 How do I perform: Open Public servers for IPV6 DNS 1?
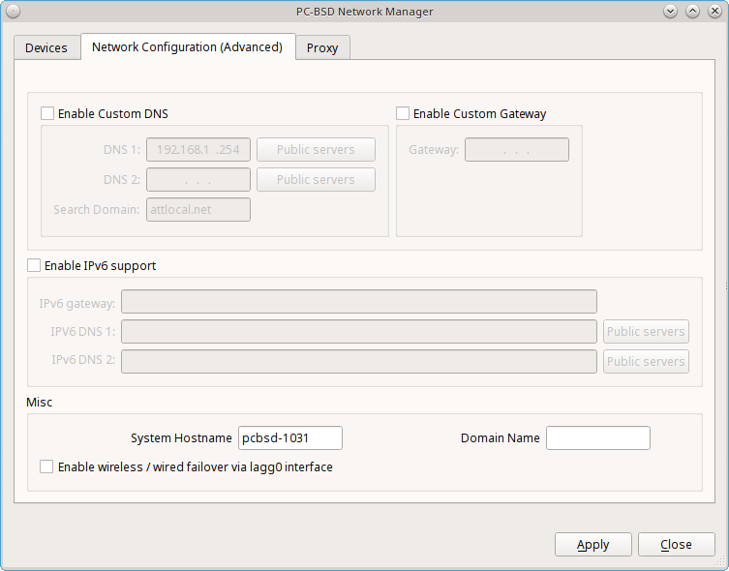point(647,331)
